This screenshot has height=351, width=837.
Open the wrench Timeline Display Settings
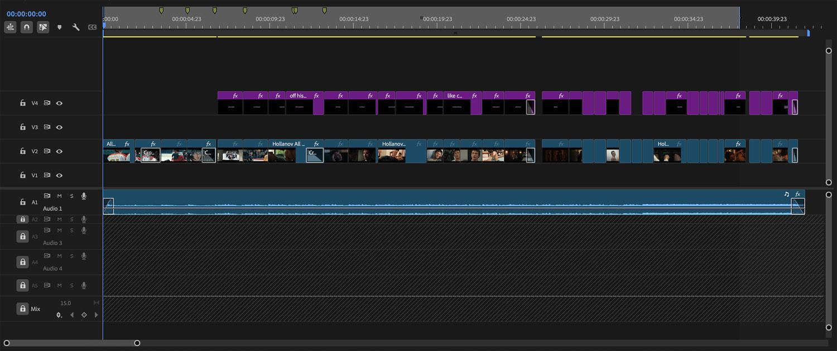(x=76, y=27)
